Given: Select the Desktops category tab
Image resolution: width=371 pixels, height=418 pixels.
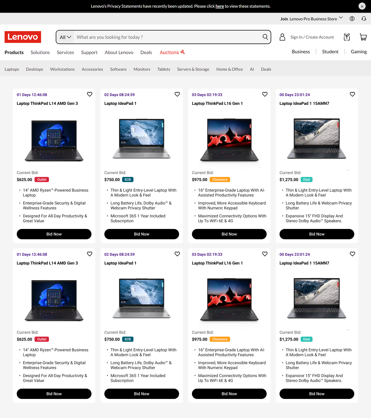Looking at the screenshot, I should click(x=35, y=69).
